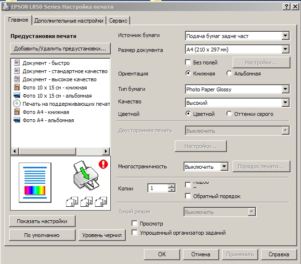Select 'Фото 10 x 15 см - альбомная' preset text
The height and width of the screenshot is (264, 301).
(57, 96)
